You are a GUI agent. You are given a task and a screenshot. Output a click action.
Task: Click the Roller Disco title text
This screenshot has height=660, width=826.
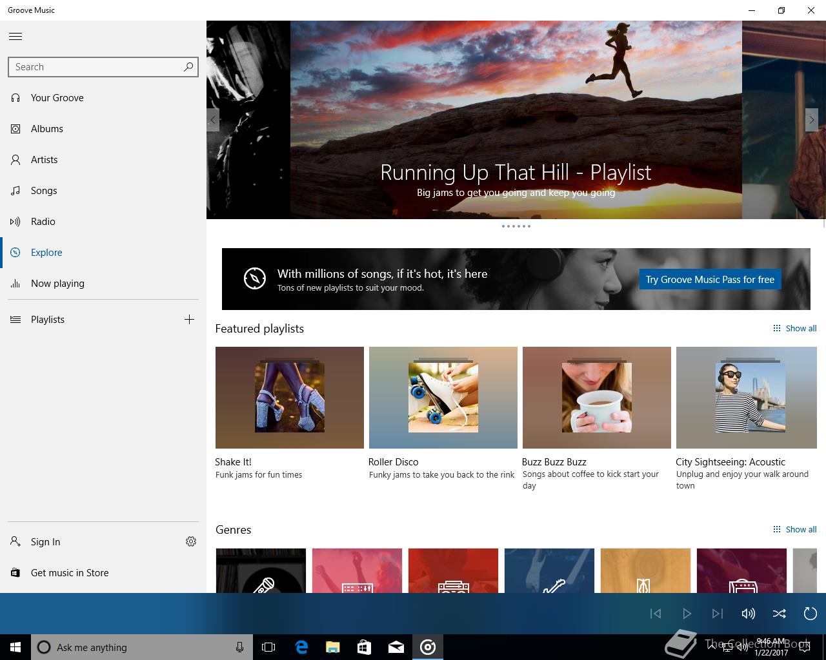tap(394, 462)
